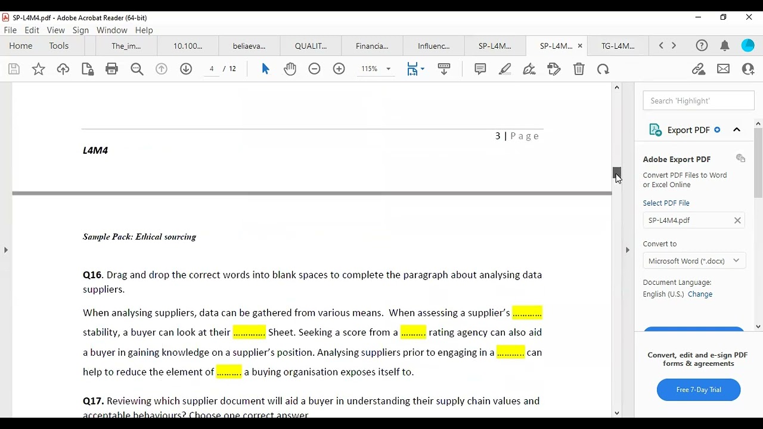
Task: Click the upload to cloud icon
Action: tap(63, 69)
